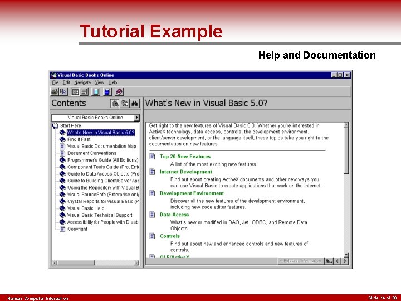Open the File menu
Viewport: 401px width, 301px height.
(x=55, y=82)
